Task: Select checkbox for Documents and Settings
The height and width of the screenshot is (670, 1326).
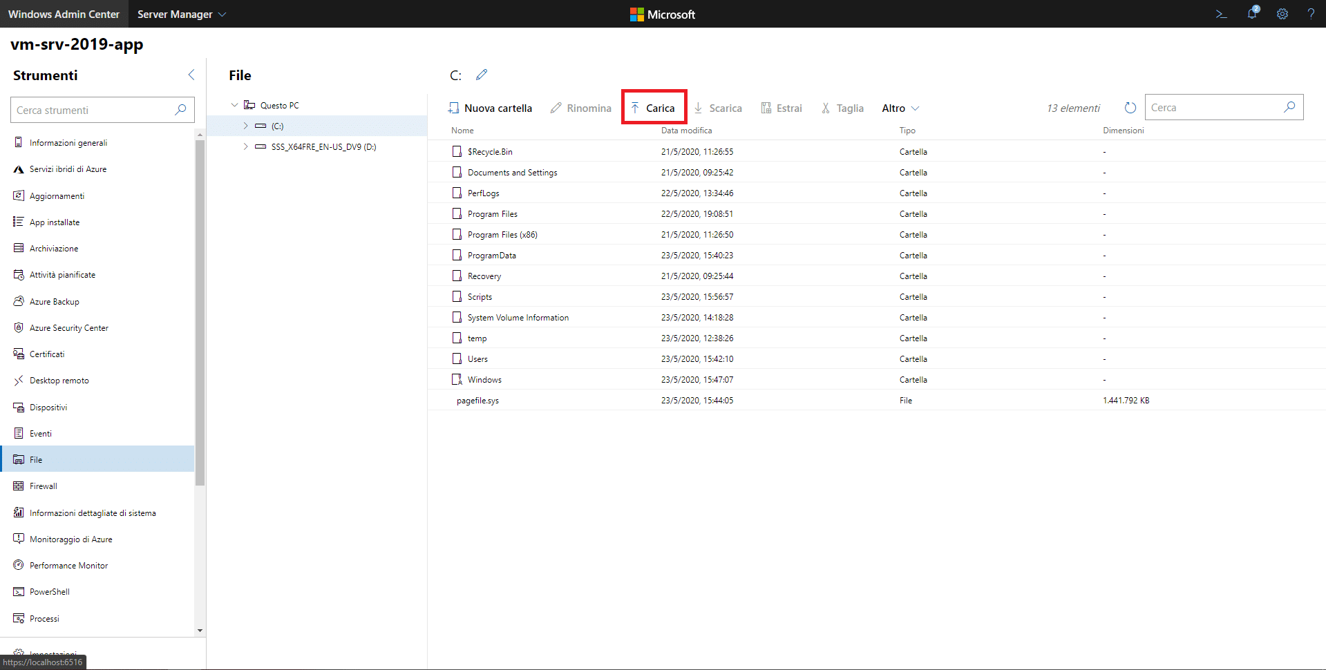Action: pyautogui.click(x=457, y=172)
